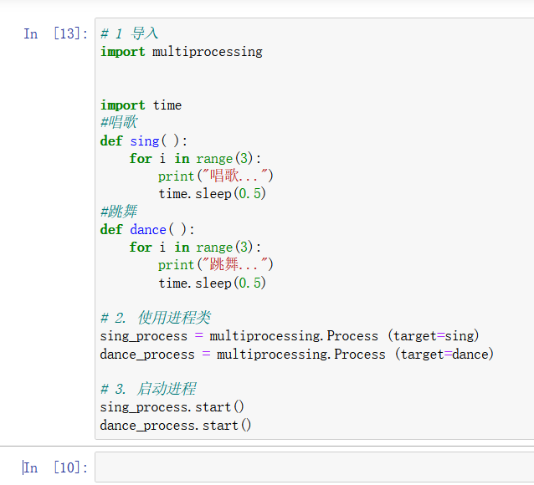The image size is (534, 485).
Task: Click the print("跳舞...") line
Action: pyautogui.click(x=216, y=264)
